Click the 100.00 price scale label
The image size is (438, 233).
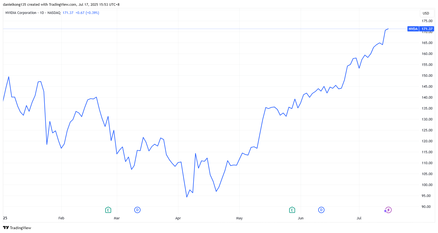point(427,185)
